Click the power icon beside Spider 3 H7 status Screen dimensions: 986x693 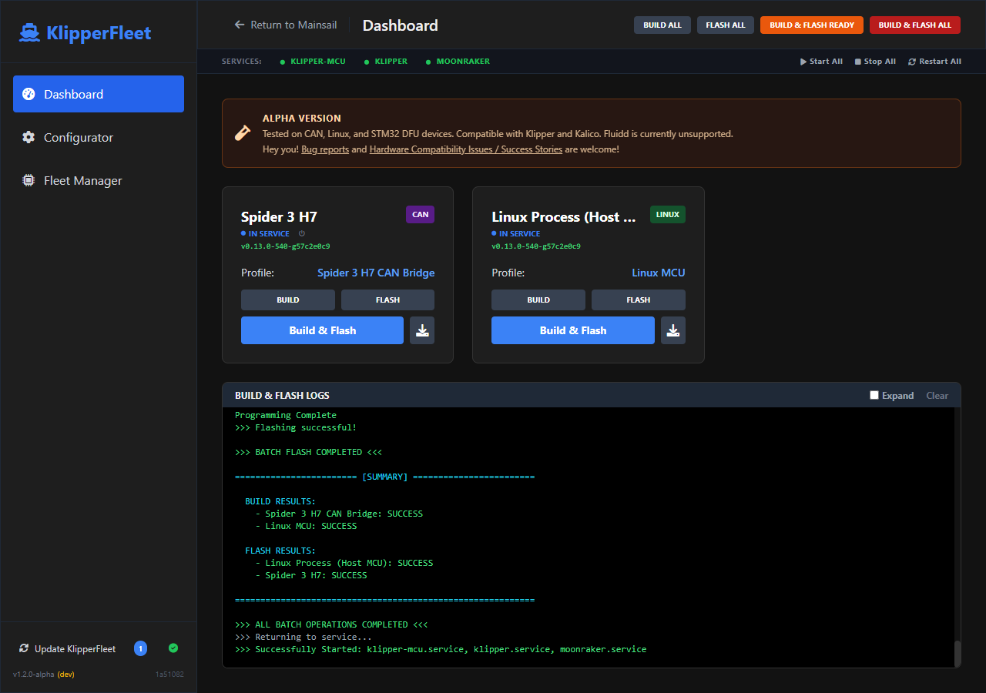coord(302,233)
